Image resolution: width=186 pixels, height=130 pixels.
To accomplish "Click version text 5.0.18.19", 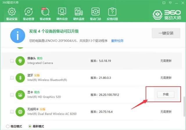I will [x=105, y=61].
